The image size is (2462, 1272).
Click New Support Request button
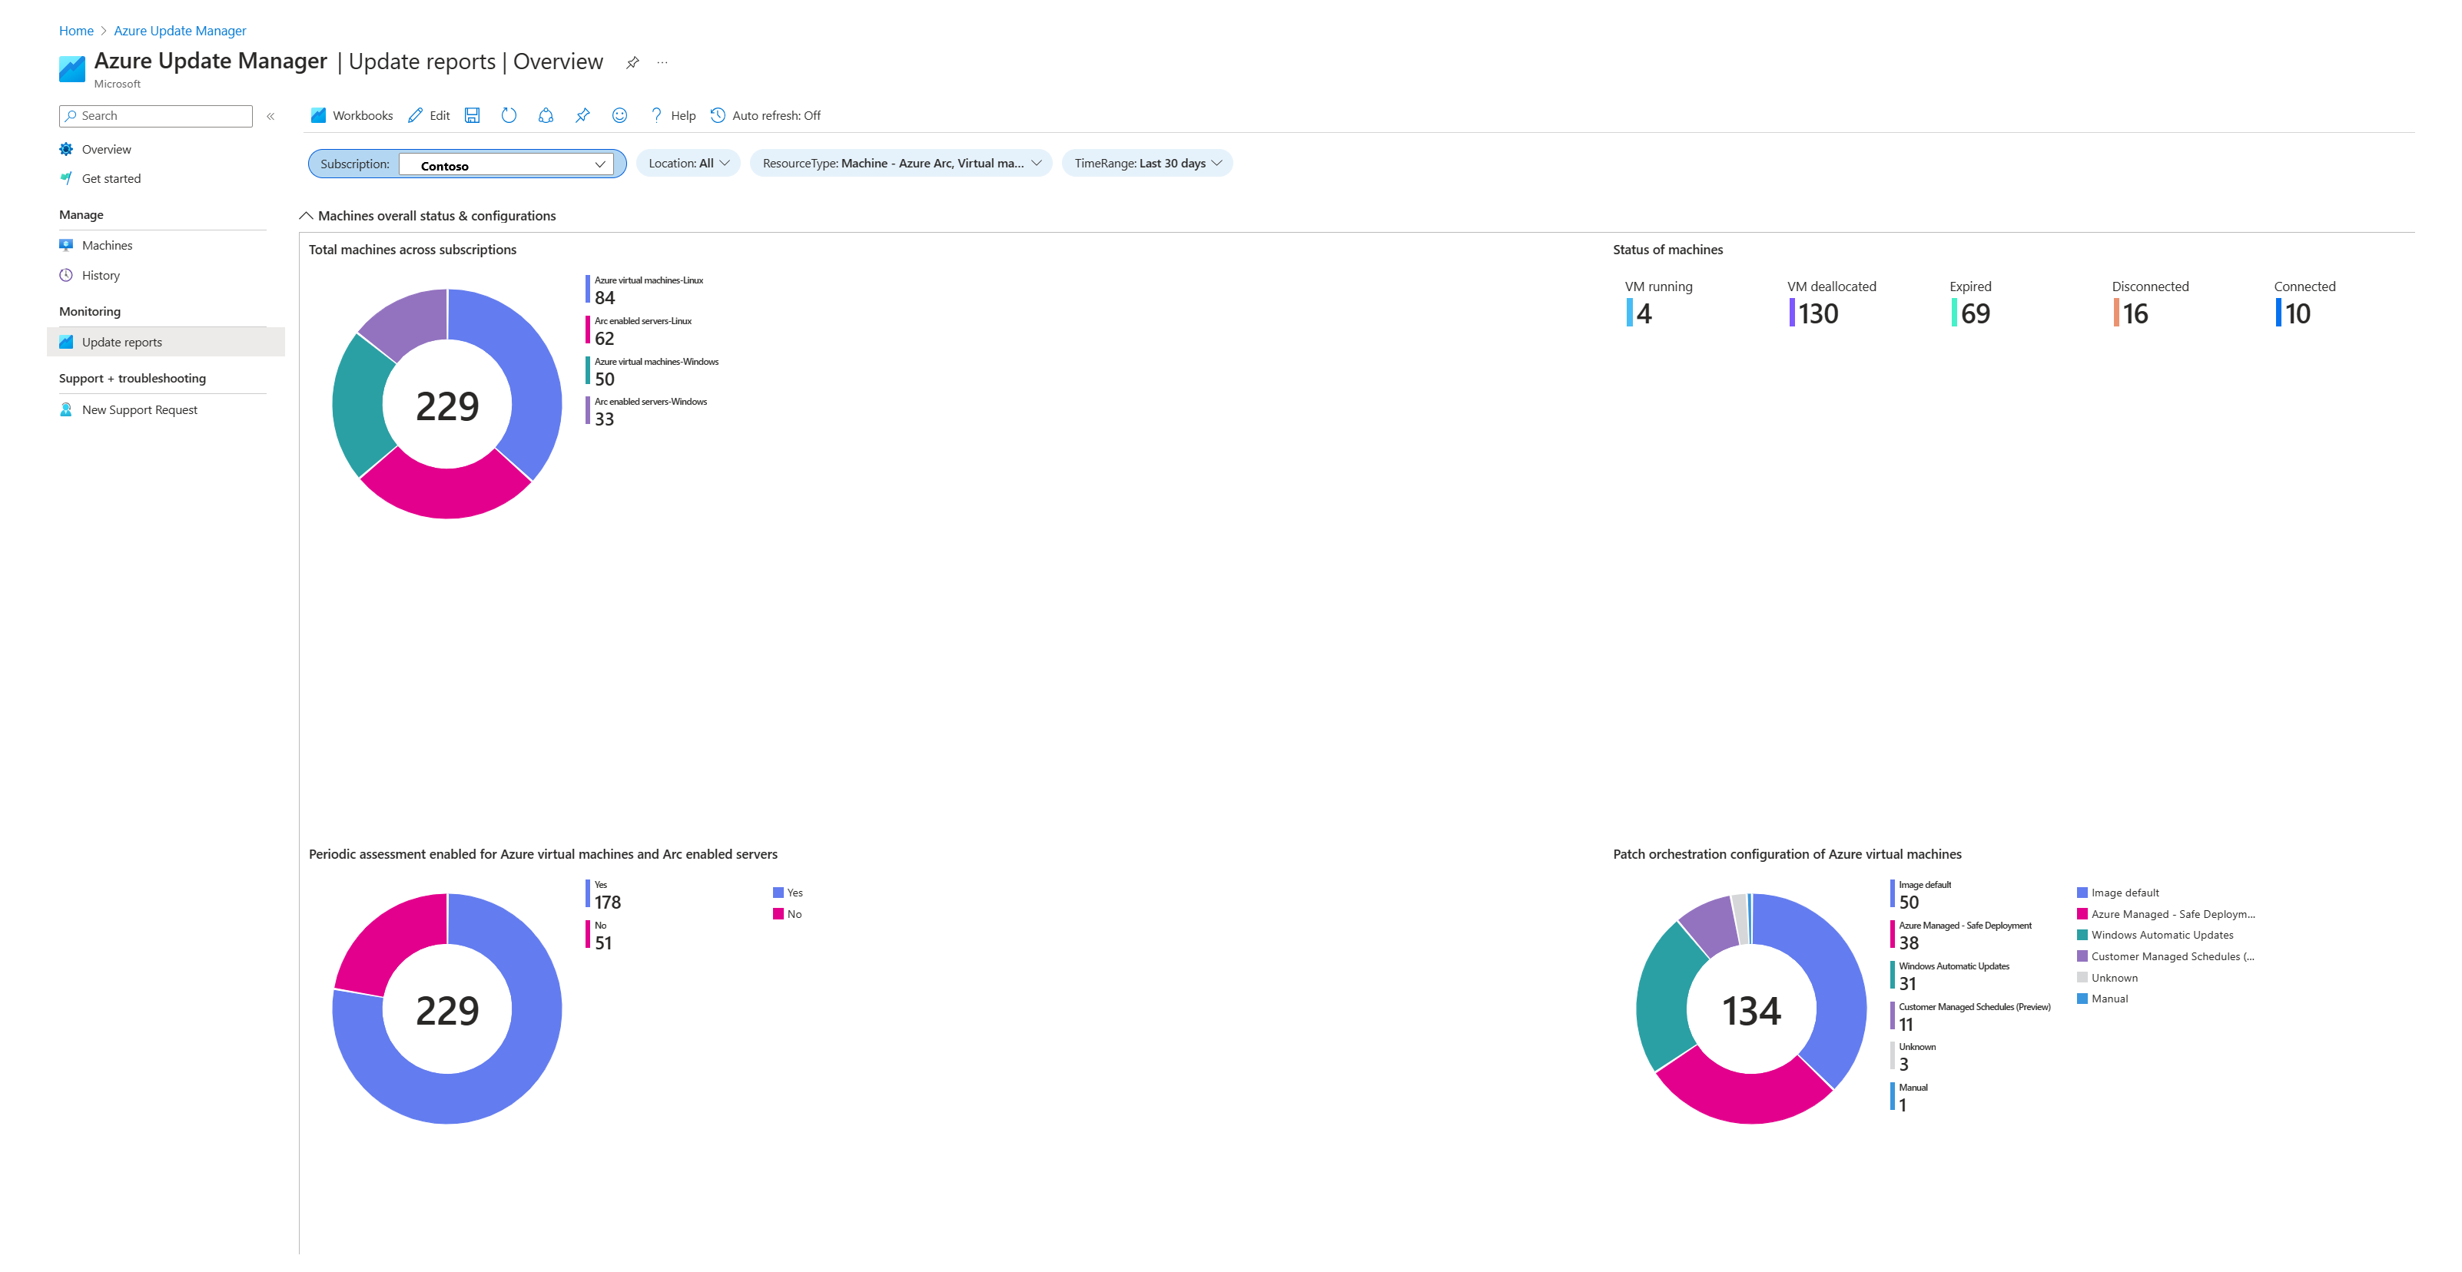[x=138, y=409]
